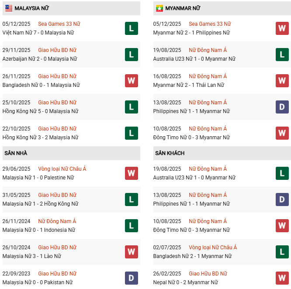
Task: Click the L badge for Bangladesh 2-1 Myanmar
Action: pos(282,252)
